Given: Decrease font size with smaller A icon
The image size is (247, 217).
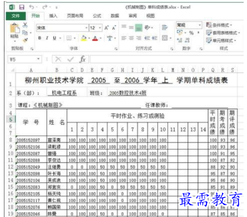Looking at the screenshot, I should (x=114, y=28).
